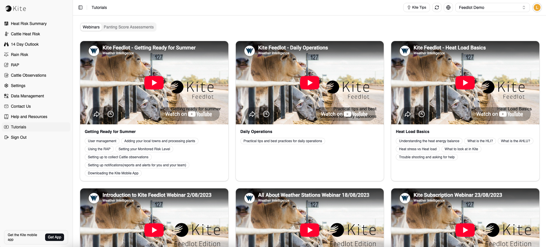The image size is (546, 247).
Task: Click Watch Later clock on Heat Load Basics video
Action: point(422,114)
